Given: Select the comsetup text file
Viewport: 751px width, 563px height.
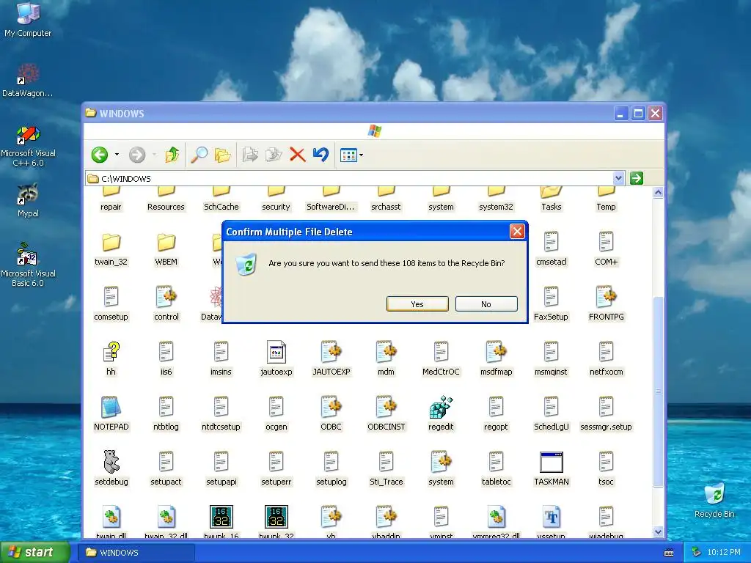Looking at the screenshot, I should 111,297.
